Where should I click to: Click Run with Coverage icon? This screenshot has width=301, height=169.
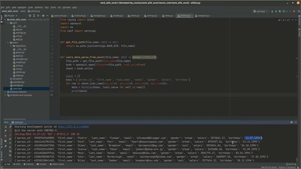click(280, 11)
